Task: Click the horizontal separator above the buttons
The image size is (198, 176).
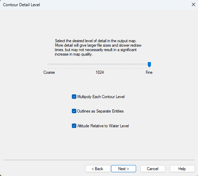Action: 99,160
